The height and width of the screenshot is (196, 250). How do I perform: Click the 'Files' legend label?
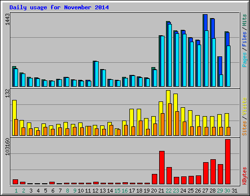[x=245, y=39]
